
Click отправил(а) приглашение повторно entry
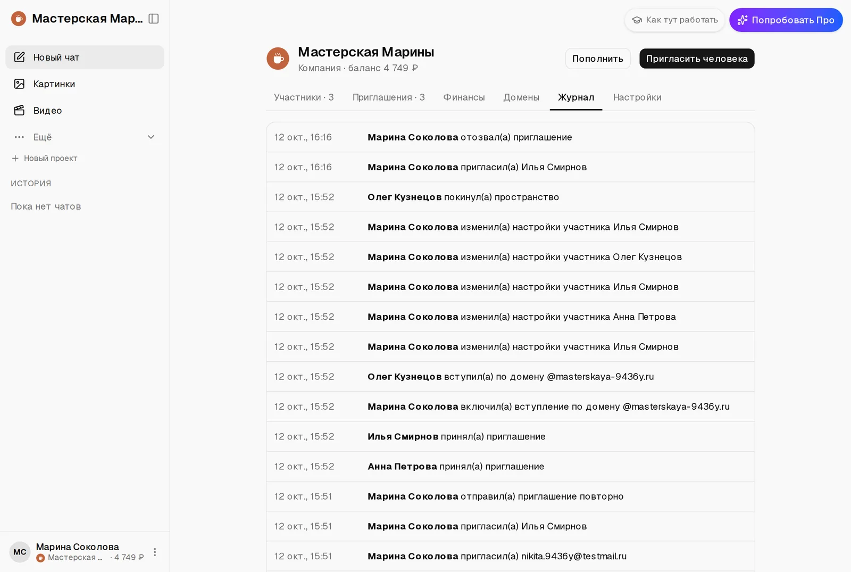point(510,496)
